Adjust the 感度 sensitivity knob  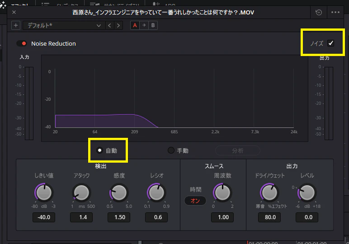[119, 192]
